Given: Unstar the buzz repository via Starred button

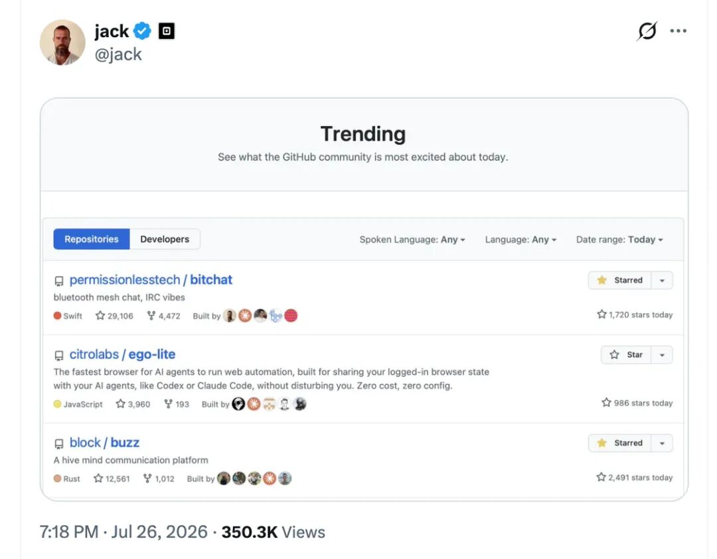Looking at the screenshot, I should pos(619,443).
